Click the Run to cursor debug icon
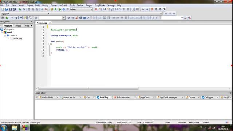Image resolution: width=233 pixels, height=131 pixels. 100,9
